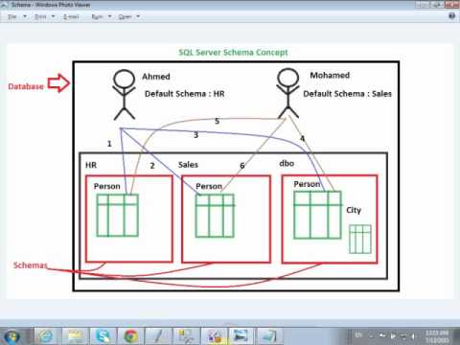460x345 pixels.
Task: Maximize the Photo Viewer window
Action: click(436, 5)
